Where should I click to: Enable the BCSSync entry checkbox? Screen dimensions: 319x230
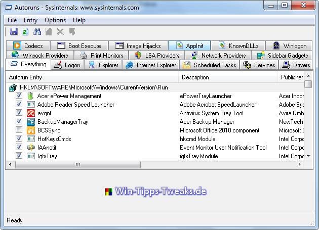19,129
